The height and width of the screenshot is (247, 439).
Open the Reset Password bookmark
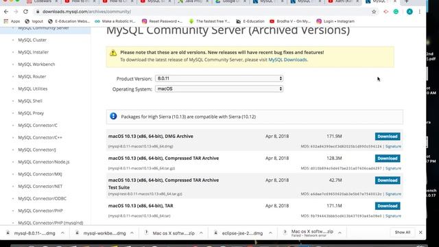pos(162,21)
